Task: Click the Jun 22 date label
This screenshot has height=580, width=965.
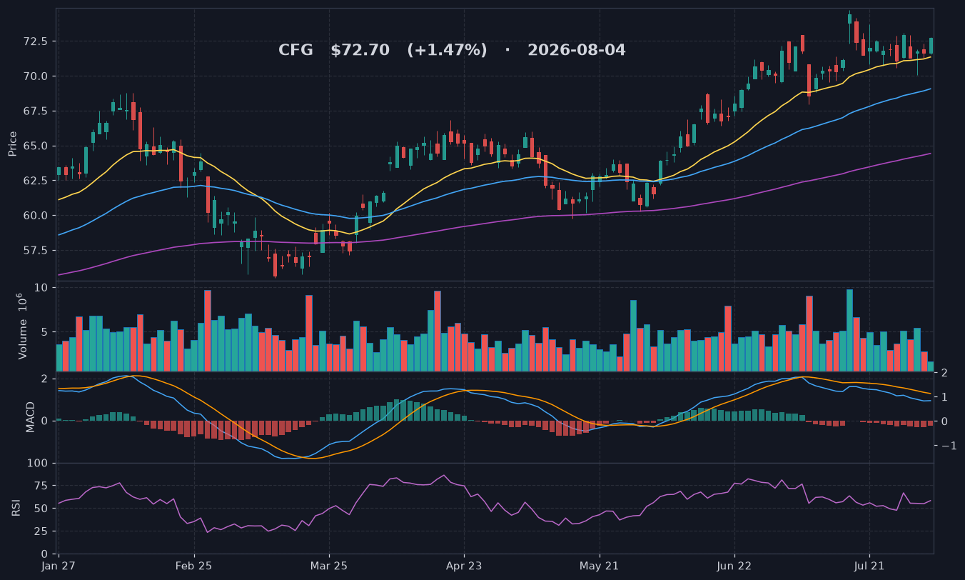Action: (x=734, y=566)
